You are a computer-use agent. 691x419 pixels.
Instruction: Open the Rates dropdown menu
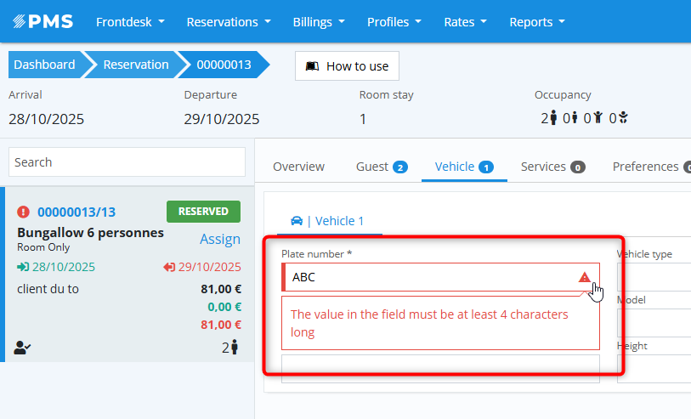pos(465,21)
